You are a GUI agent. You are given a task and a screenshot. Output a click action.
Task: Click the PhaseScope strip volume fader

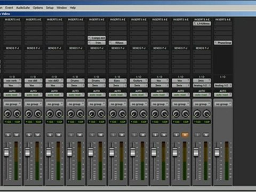(217, 152)
